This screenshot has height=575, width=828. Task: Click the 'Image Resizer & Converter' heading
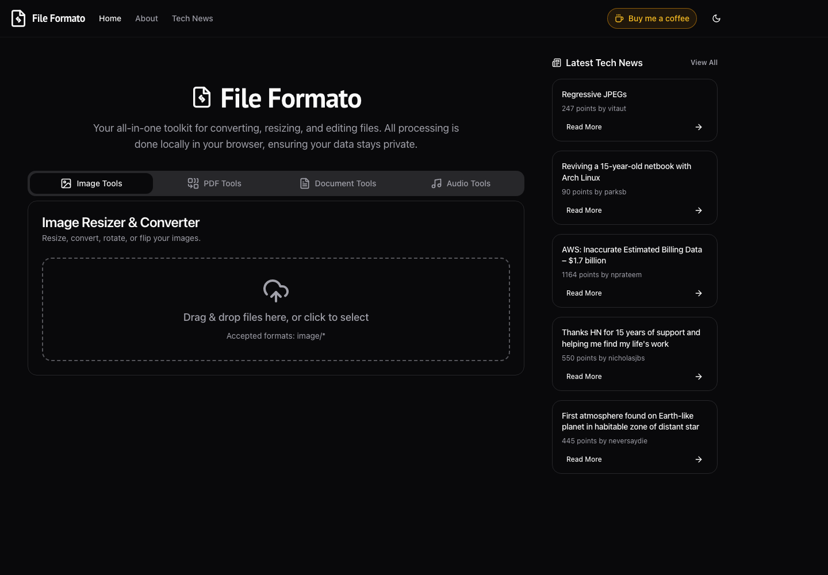[121, 223]
